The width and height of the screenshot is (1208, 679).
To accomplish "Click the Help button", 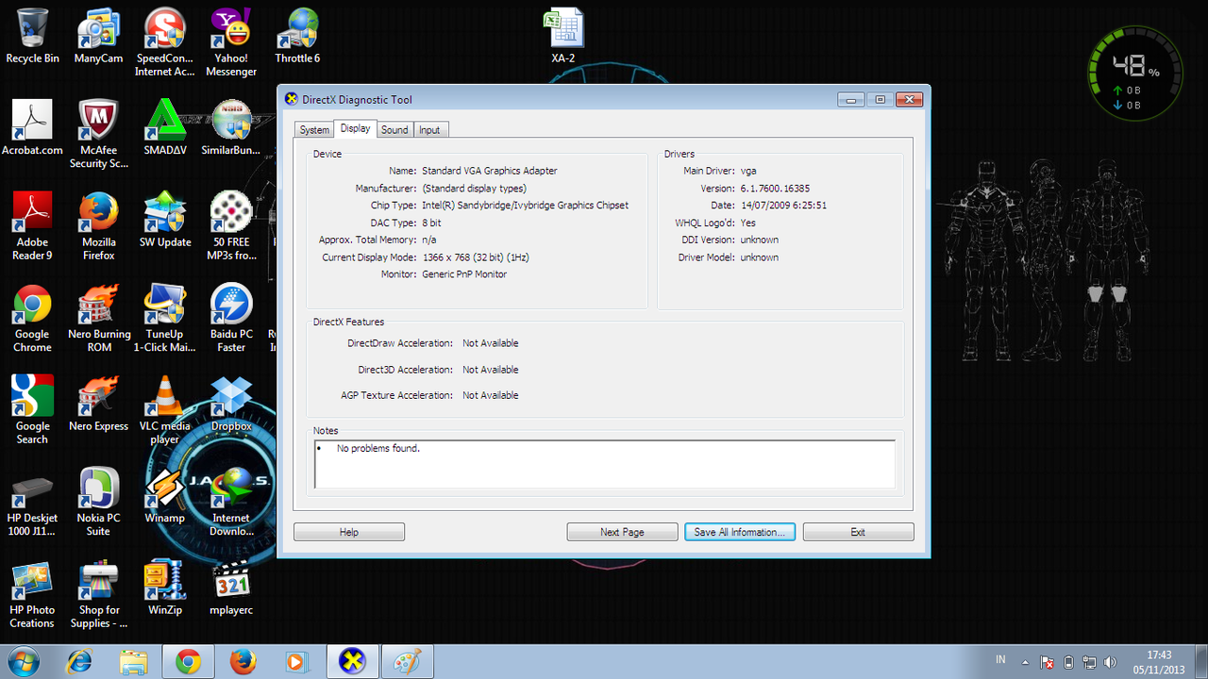I will (x=349, y=532).
